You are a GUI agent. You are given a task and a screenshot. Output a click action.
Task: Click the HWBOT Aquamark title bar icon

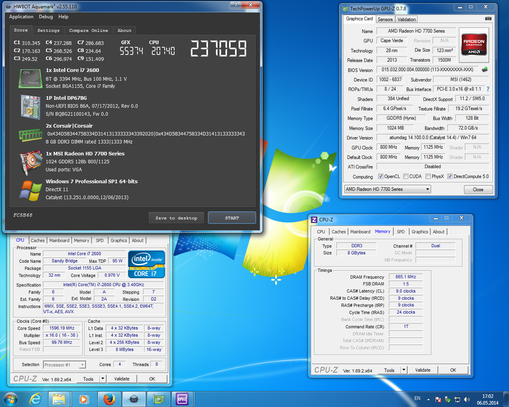click(x=8, y=6)
